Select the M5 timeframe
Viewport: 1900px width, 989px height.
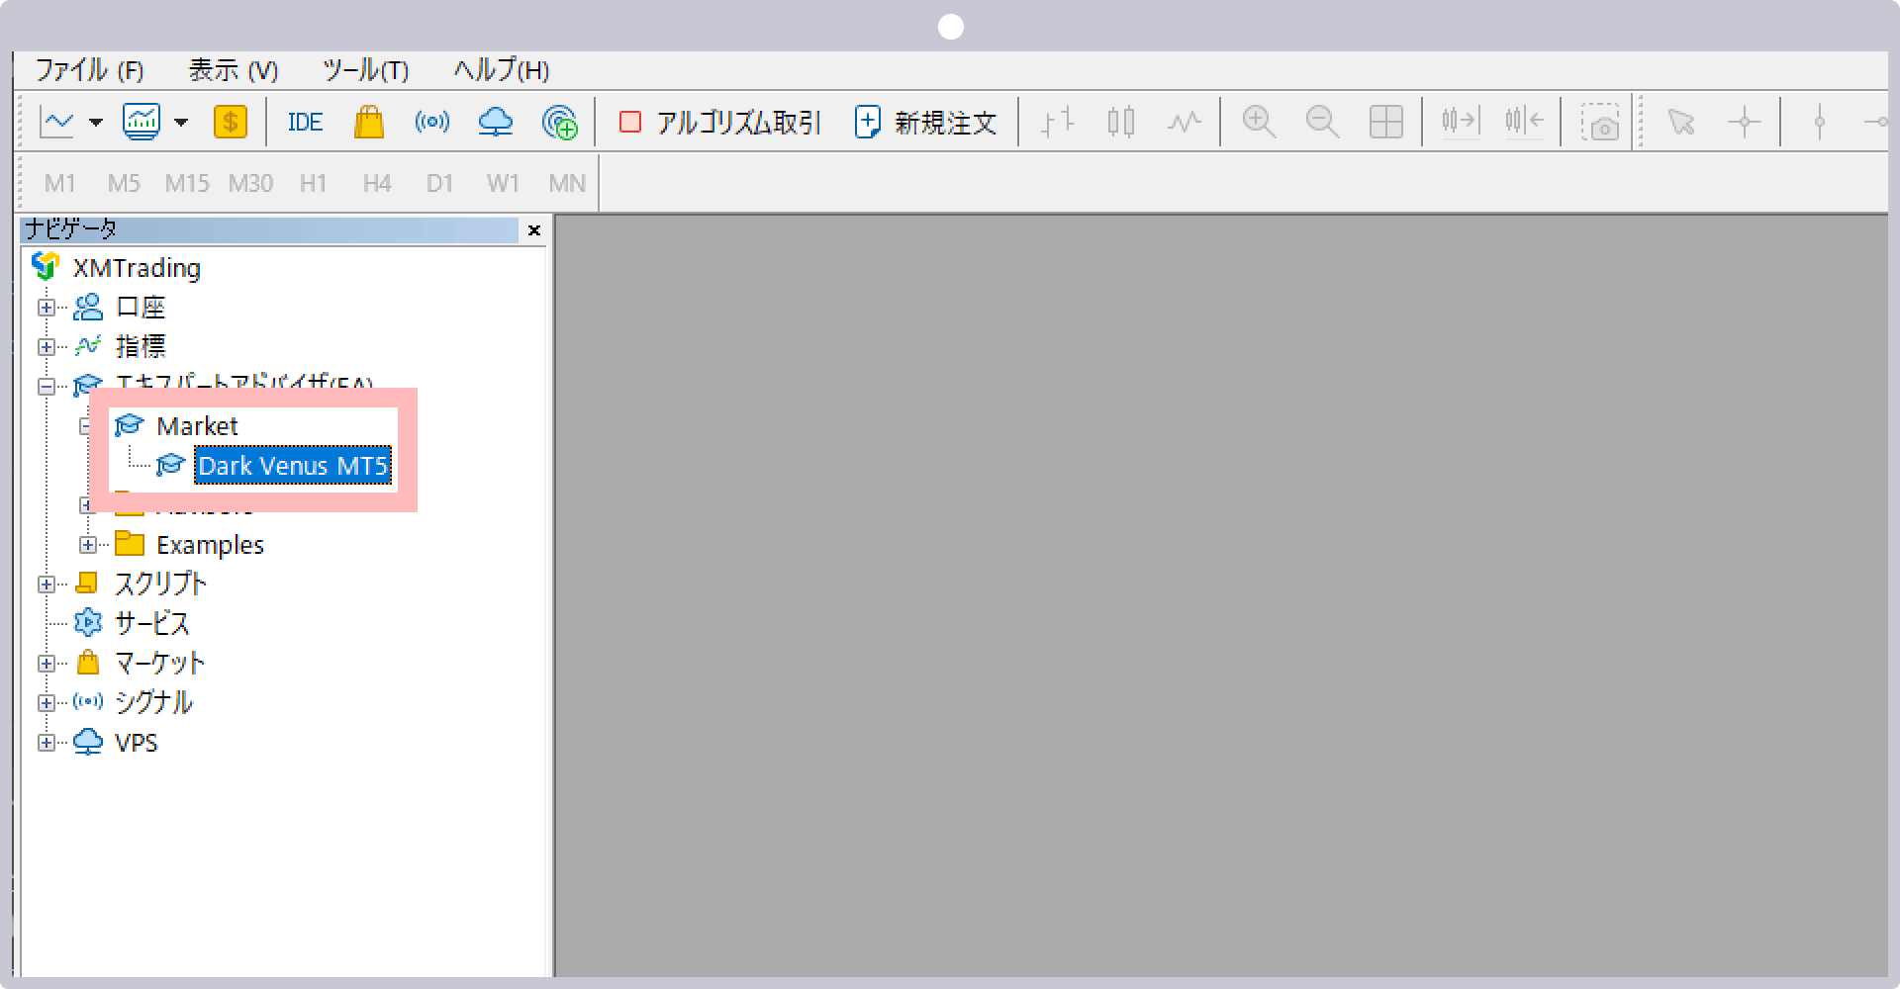click(124, 184)
